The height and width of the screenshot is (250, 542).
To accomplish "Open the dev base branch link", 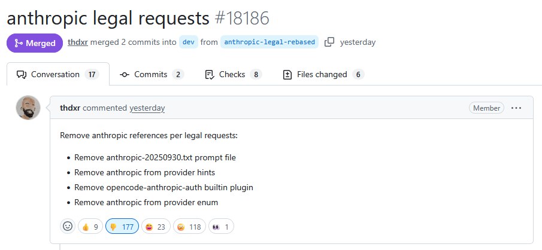I will [x=189, y=42].
